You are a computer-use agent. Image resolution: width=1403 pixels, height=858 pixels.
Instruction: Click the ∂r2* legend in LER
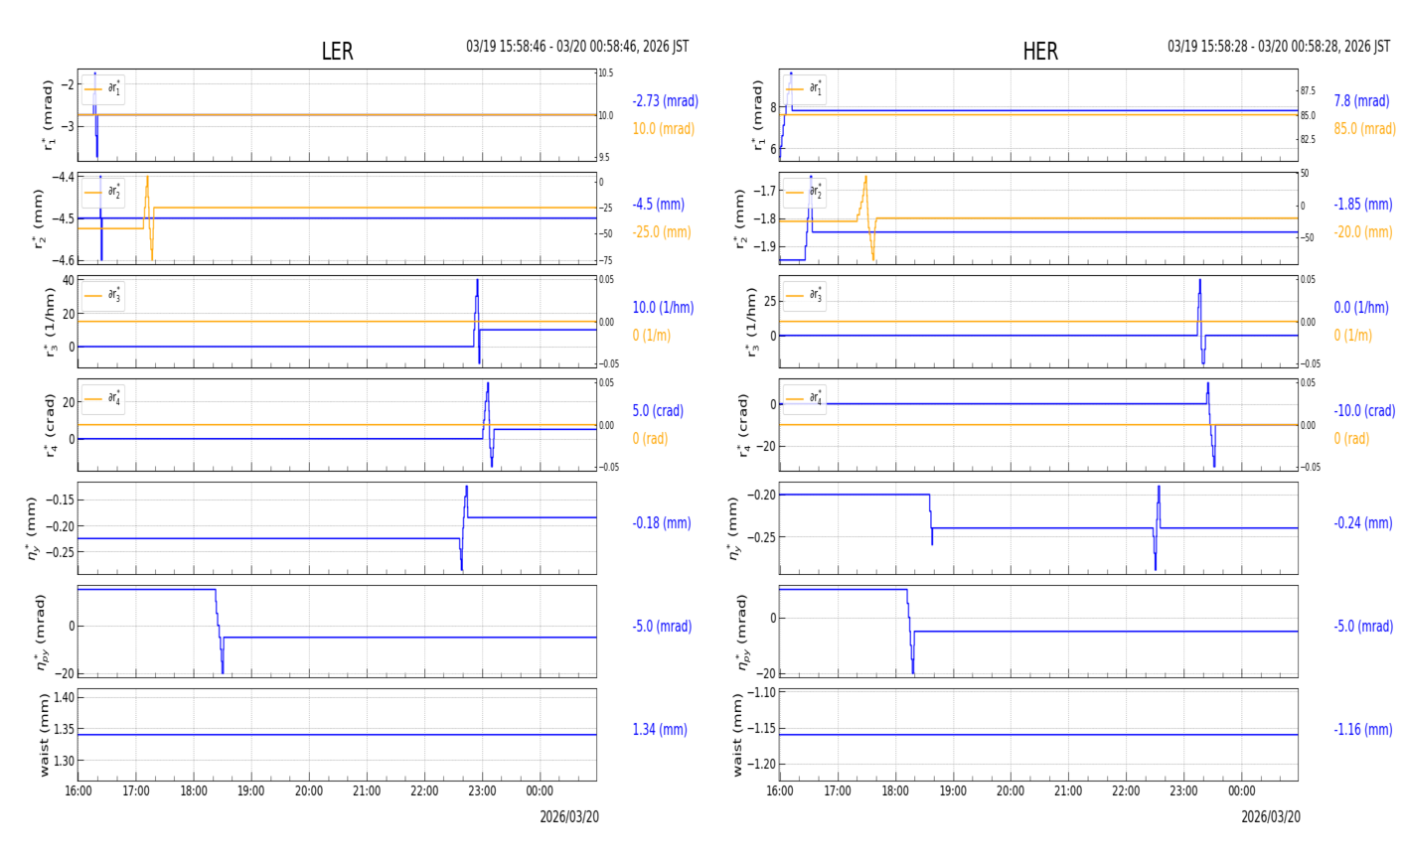coord(103,193)
